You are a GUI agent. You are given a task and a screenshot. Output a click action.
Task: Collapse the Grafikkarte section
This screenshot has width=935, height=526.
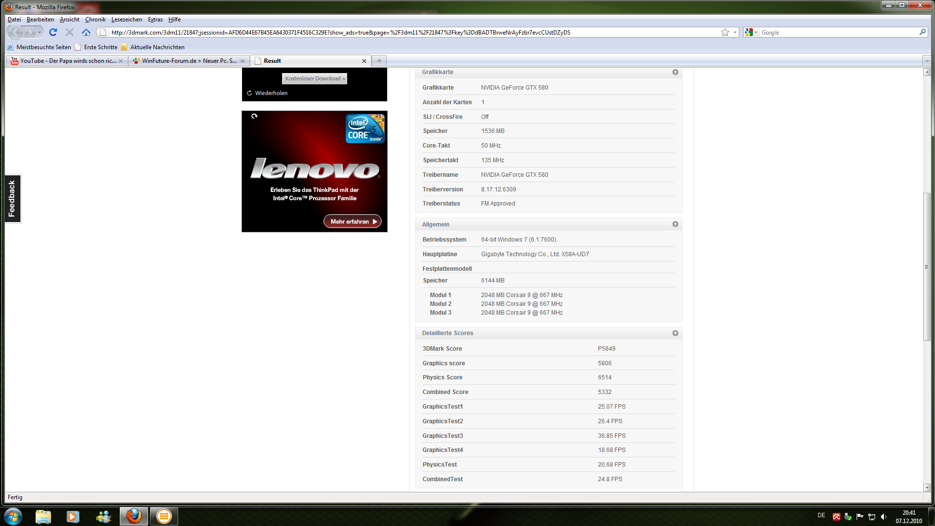(675, 72)
